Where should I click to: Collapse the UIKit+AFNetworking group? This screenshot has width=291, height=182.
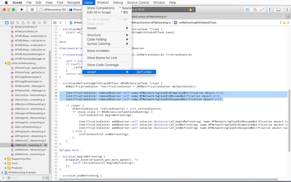click(x=6, y=63)
